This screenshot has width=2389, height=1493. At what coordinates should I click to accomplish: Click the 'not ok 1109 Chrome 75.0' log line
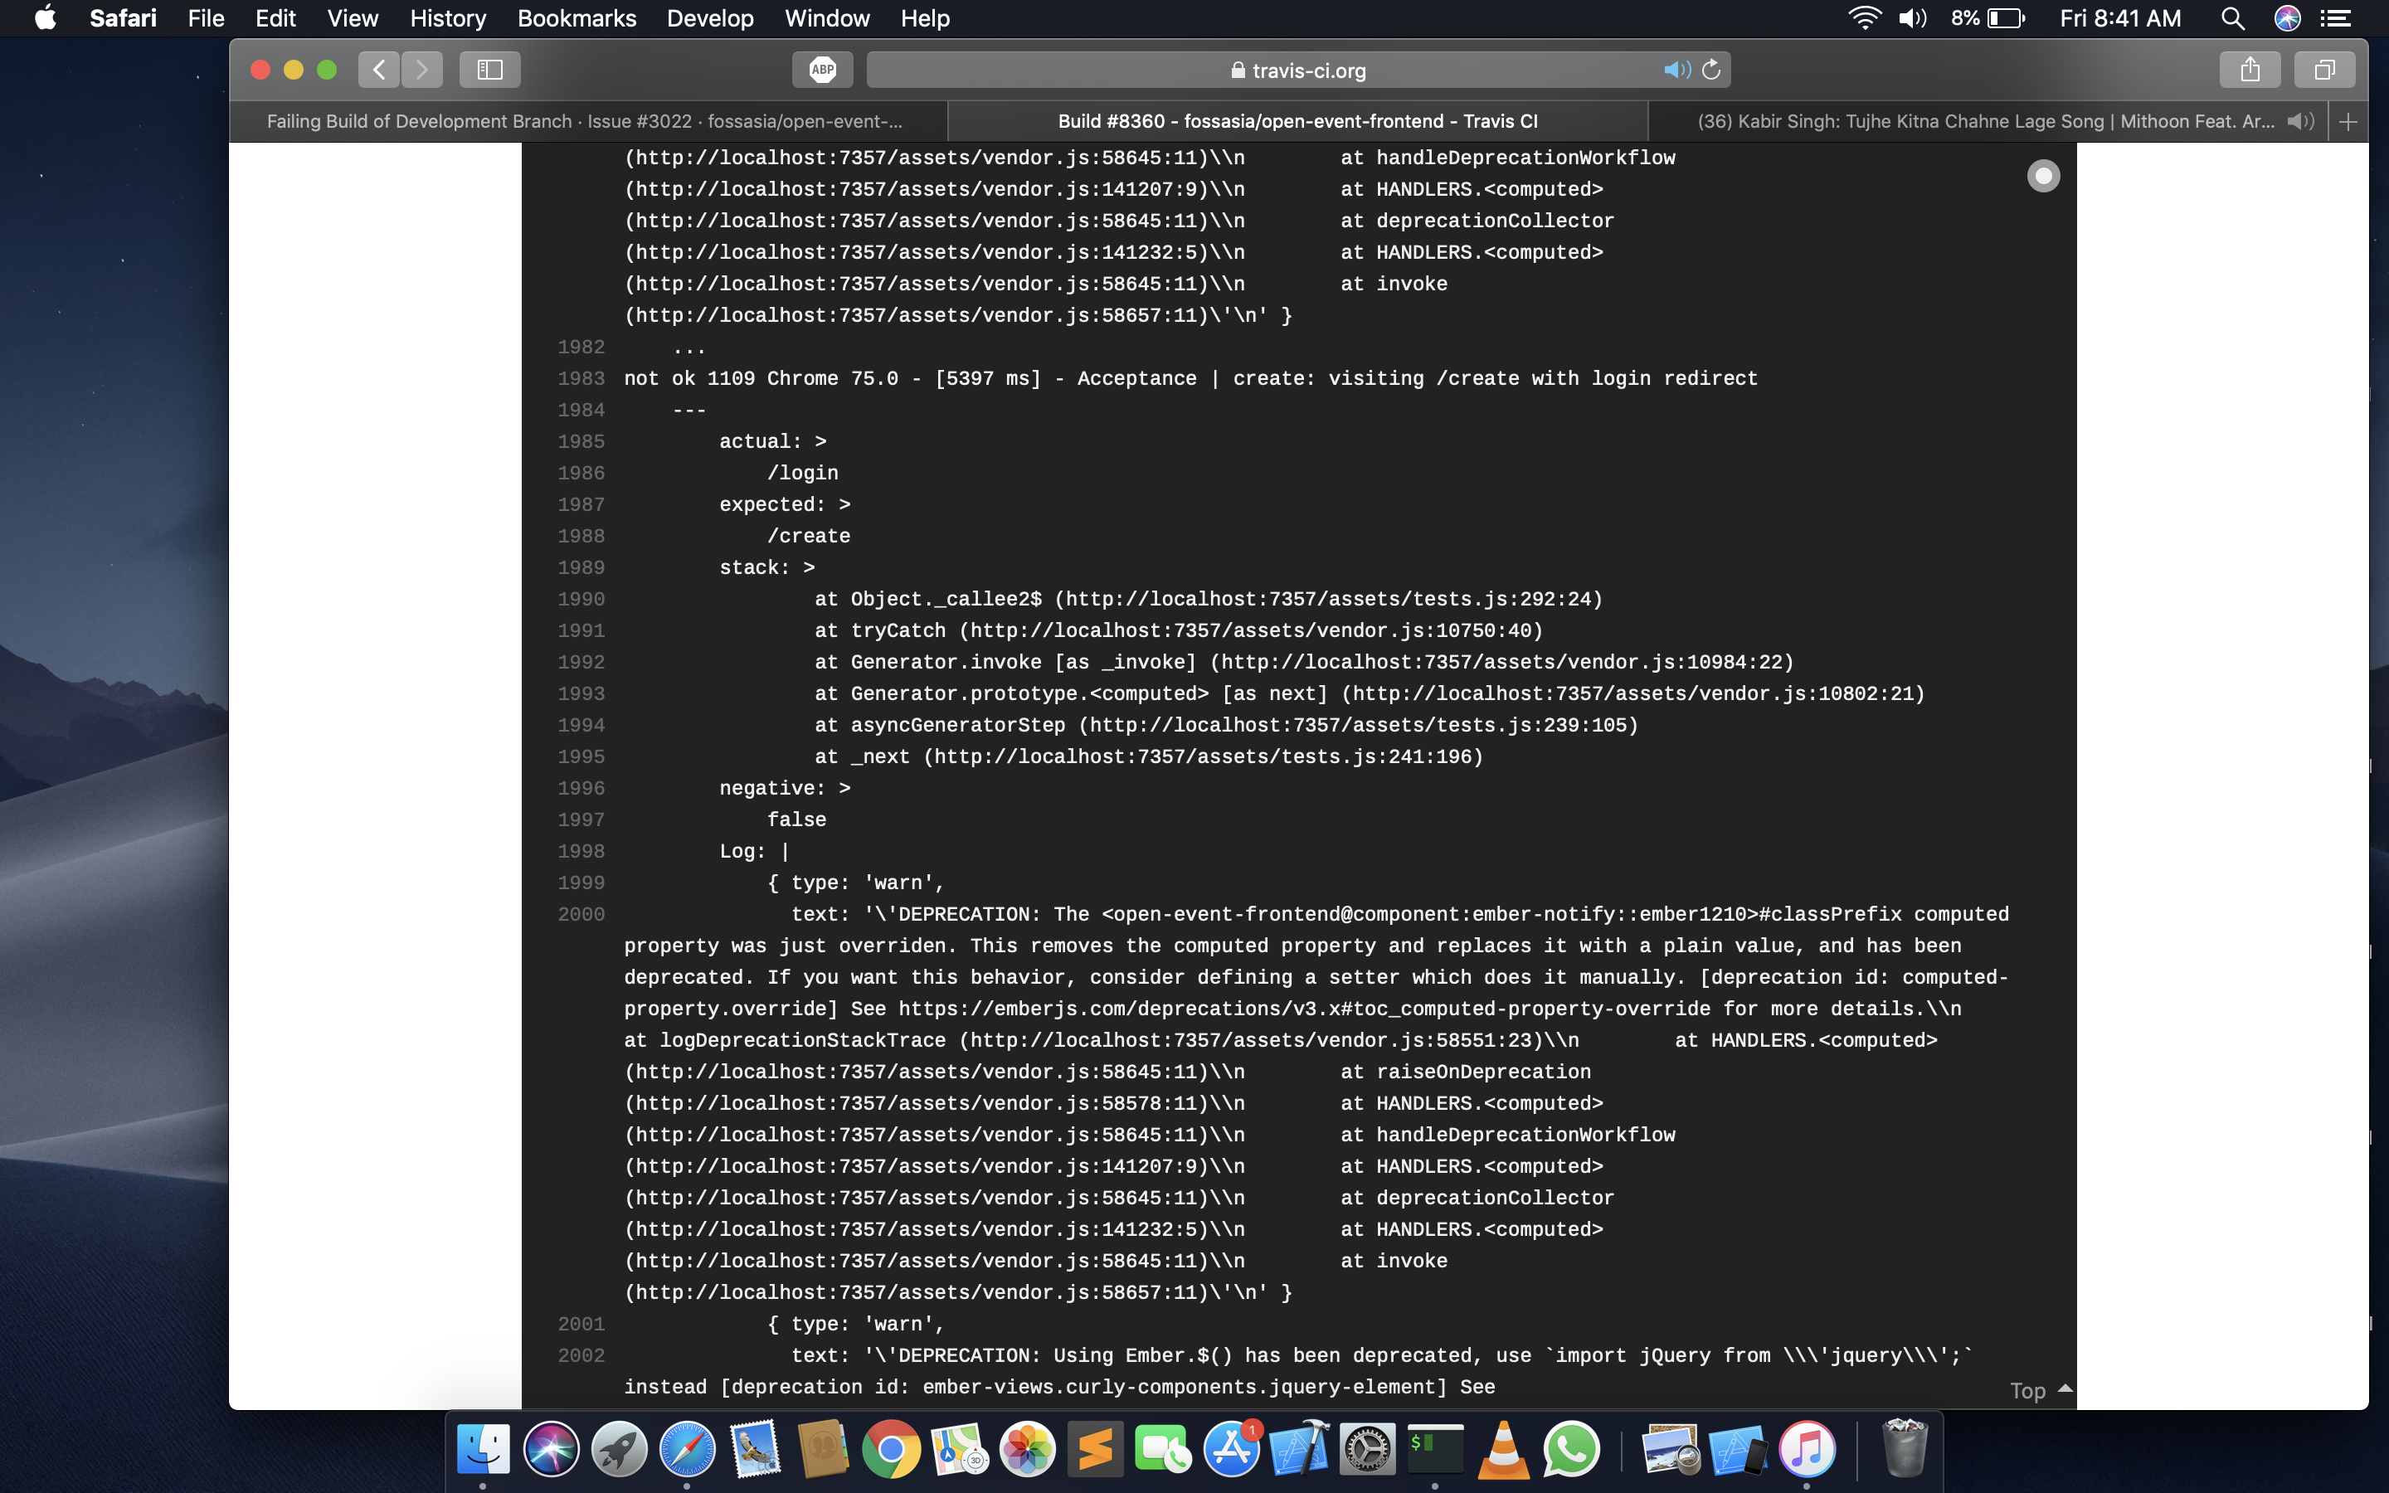pos(1190,379)
